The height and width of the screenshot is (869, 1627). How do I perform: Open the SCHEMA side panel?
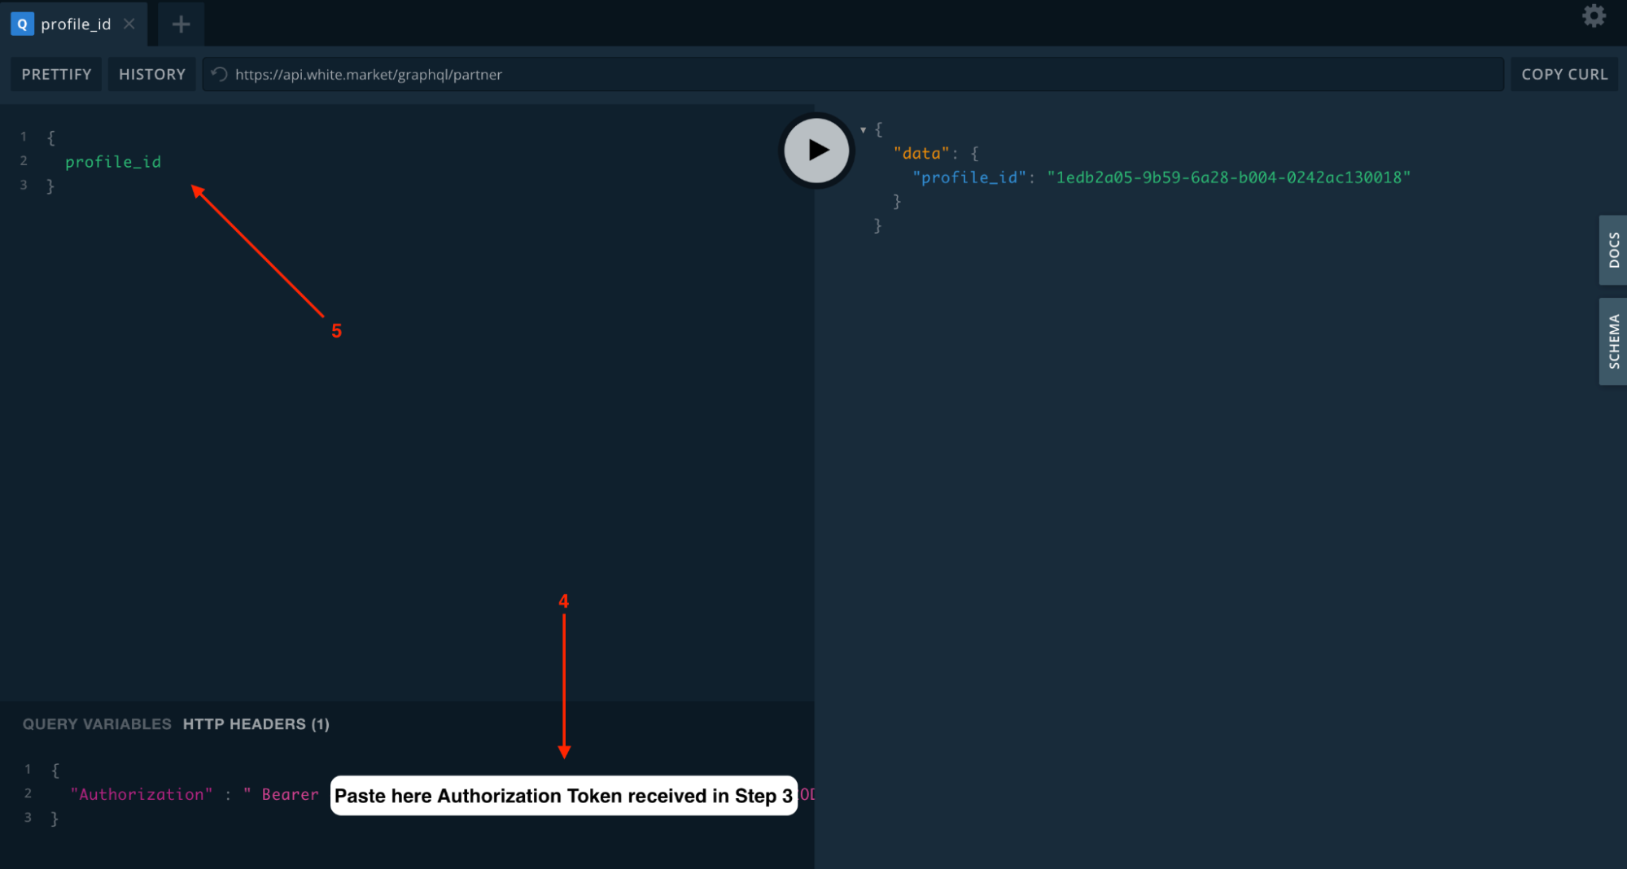coord(1613,341)
